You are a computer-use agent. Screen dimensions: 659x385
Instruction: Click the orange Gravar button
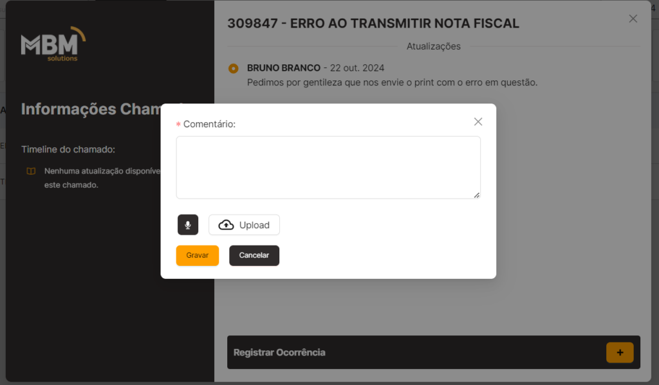[197, 255]
